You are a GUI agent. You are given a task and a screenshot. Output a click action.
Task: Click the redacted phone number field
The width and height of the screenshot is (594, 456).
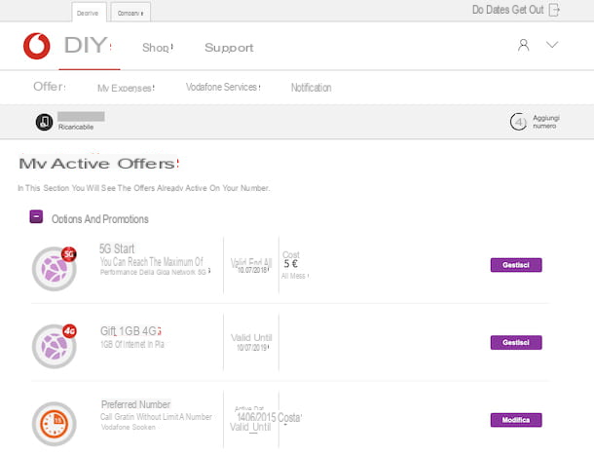(x=81, y=116)
